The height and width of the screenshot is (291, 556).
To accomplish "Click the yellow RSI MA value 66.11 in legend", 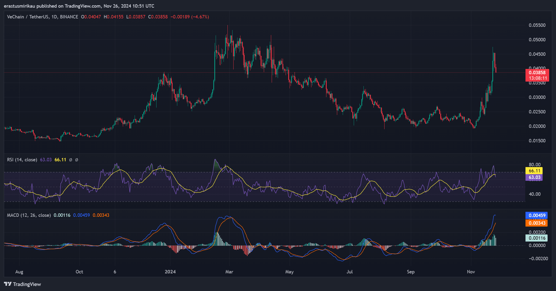I will (x=60, y=160).
